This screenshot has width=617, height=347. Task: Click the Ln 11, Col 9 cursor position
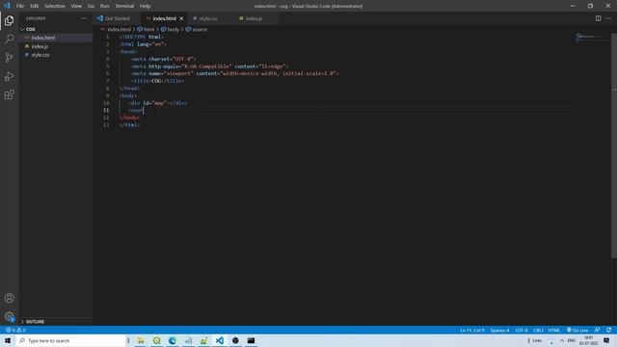click(x=472, y=330)
